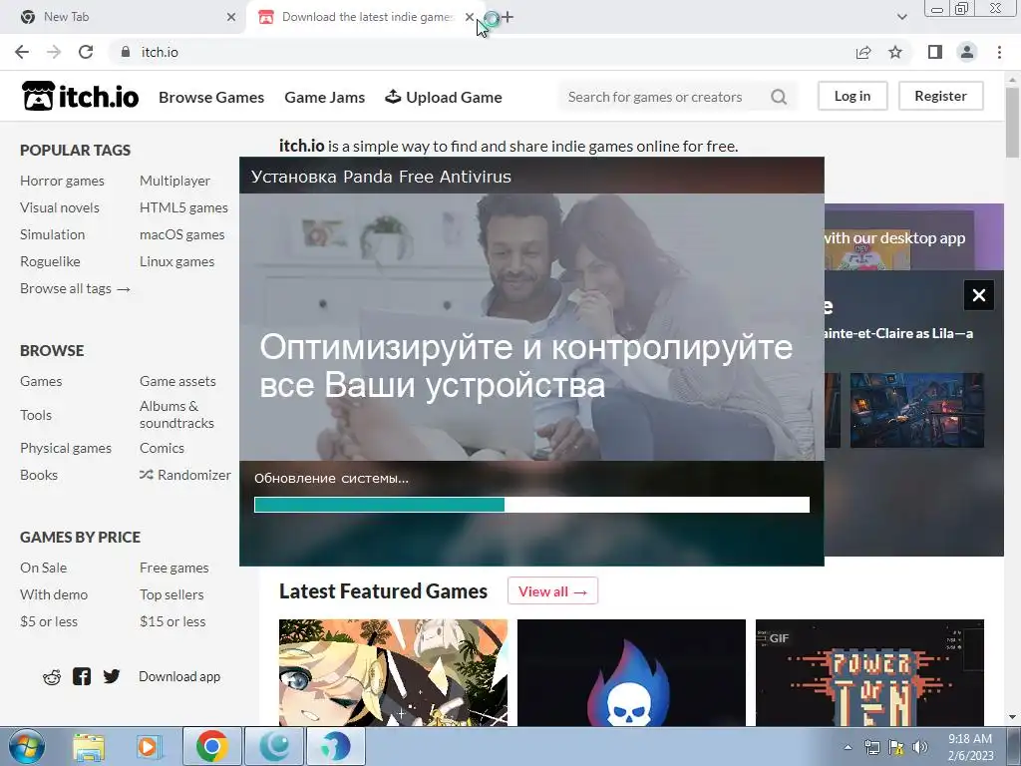
Task: Open Windows Explorer in taskbar
Action: click(89, 746)
